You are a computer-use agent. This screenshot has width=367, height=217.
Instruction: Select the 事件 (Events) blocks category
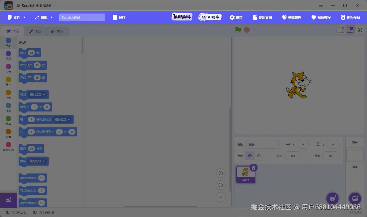pyautogui.click(x=8, y=81)
